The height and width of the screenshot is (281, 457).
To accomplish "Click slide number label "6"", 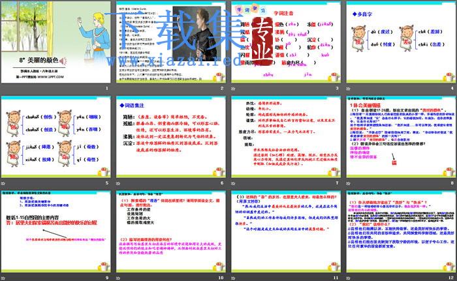I will click(222, 183).
